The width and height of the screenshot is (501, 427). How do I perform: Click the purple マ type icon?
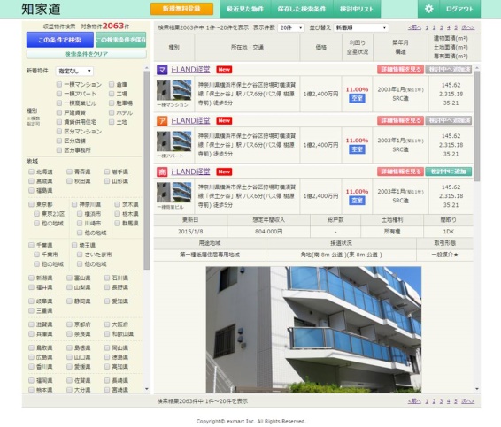[x=162, y=70]
